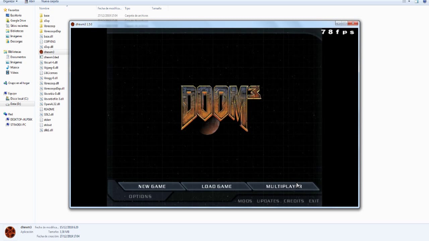
Task: Click the Nueva carpeta toolbar button
Action: pyautogui.click(x=50, y=1)
